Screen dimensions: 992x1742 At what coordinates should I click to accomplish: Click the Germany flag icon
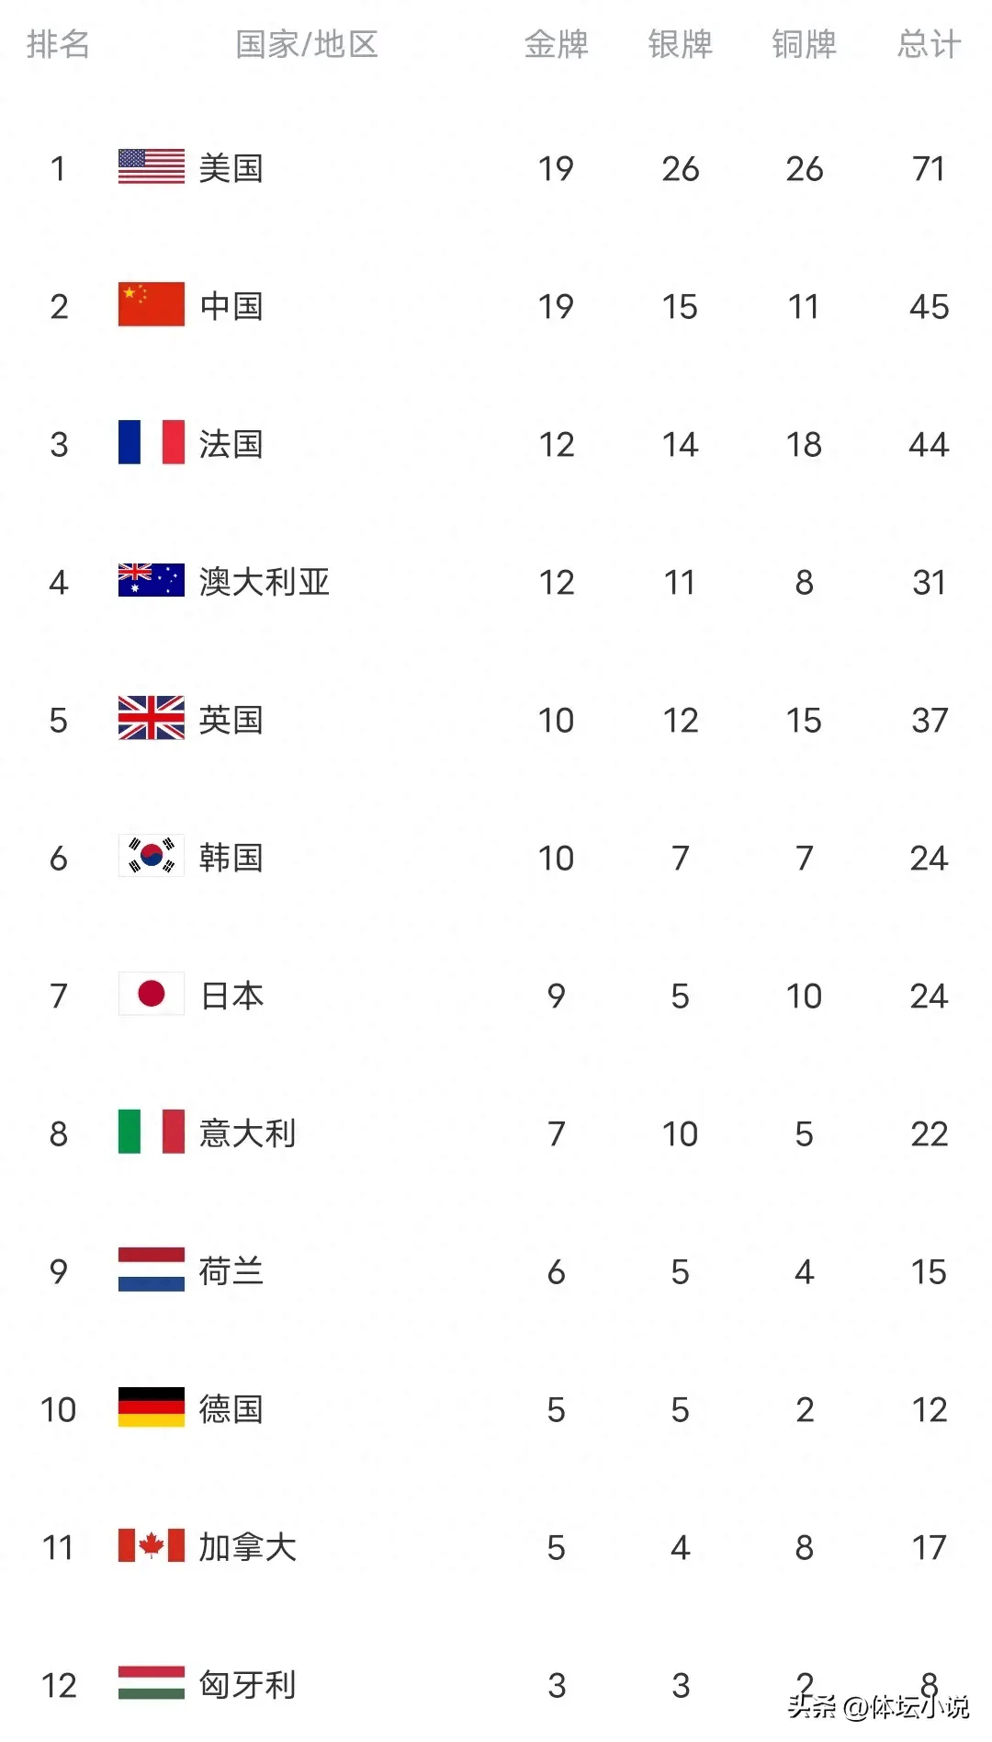[152, 1408]
